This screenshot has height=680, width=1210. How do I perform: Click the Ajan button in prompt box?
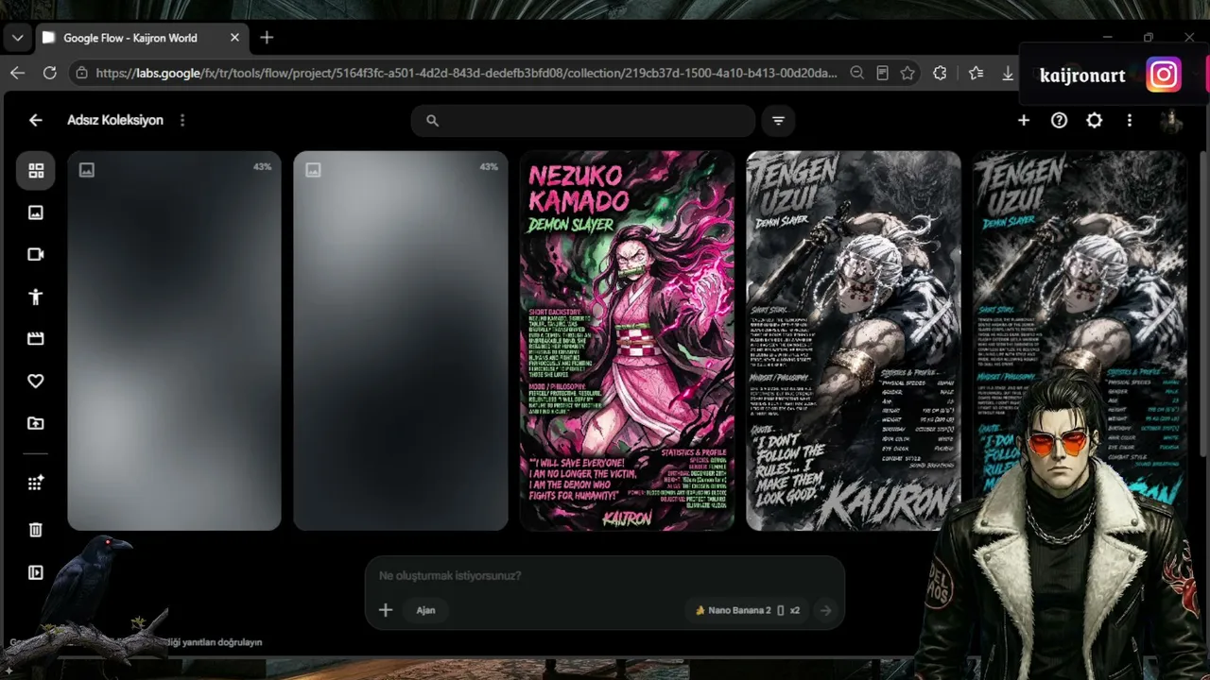coord(425,610)
